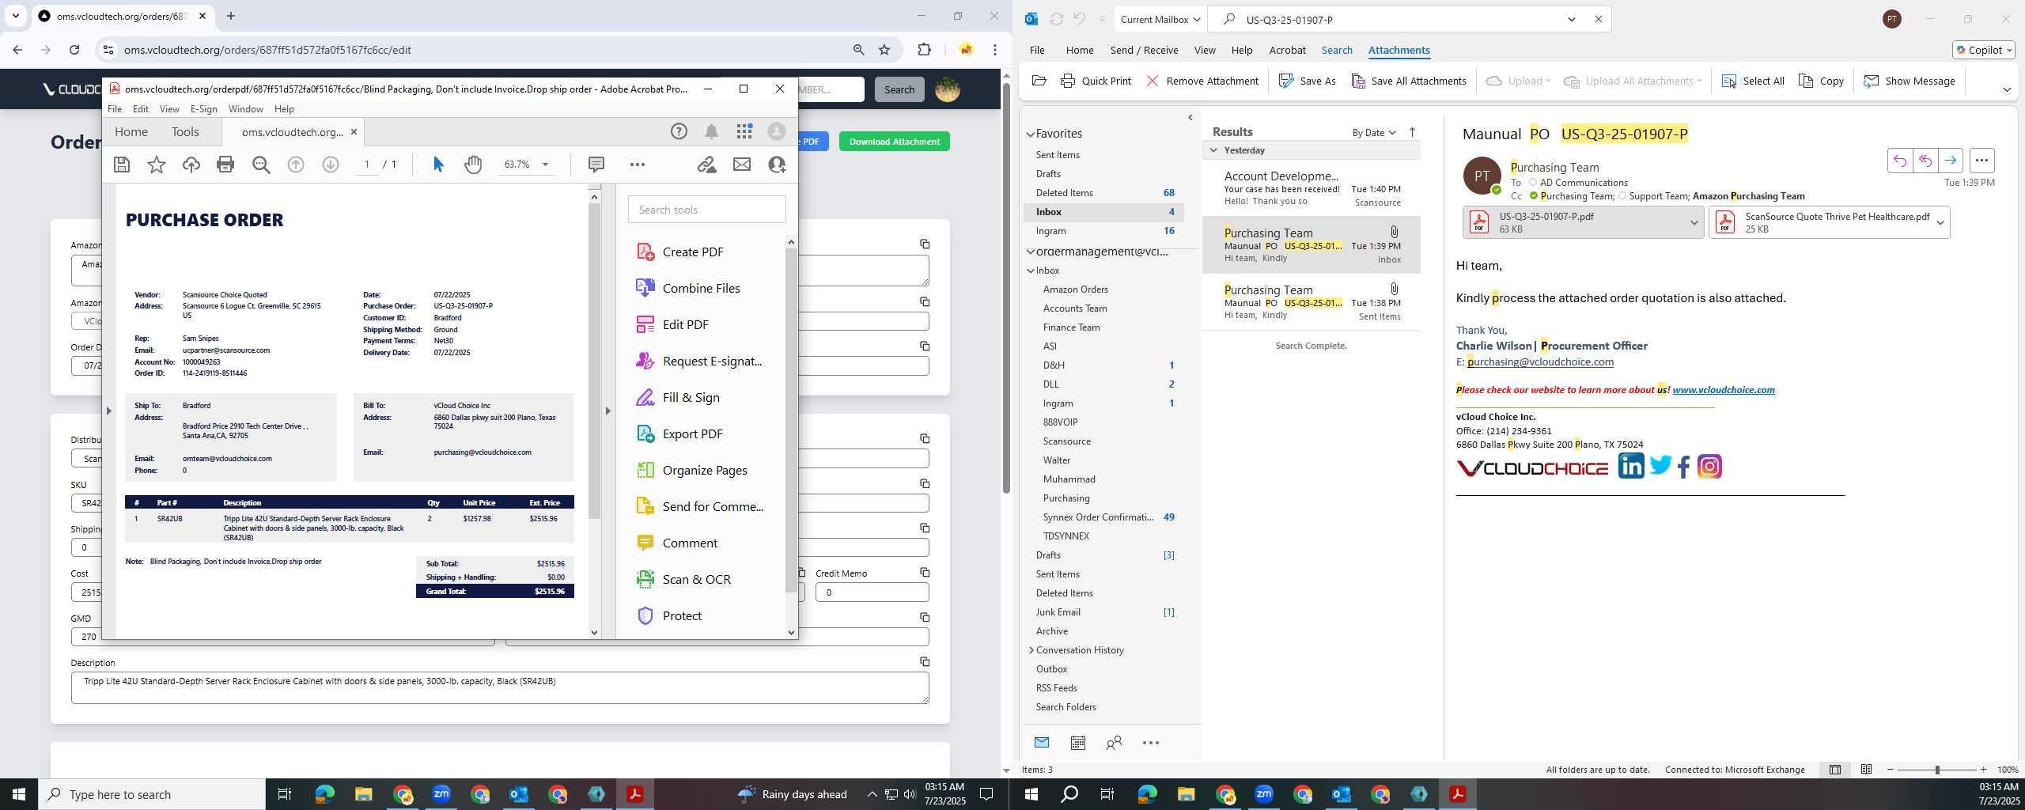Choose the selection arrow tool in Acrobat
Image resolution: width=2025 pixels, height=810 pixels.
[x=438, y=165]
